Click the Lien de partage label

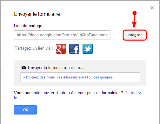[28, 26]
